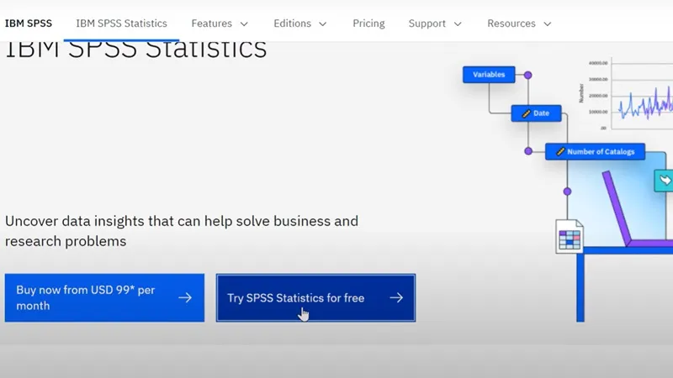The image size is (673, 378).
Task: Open the Pricing menu item
Action: point(368,24)
